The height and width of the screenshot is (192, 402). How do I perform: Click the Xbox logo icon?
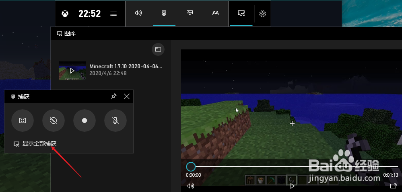(x=65, y=14)
